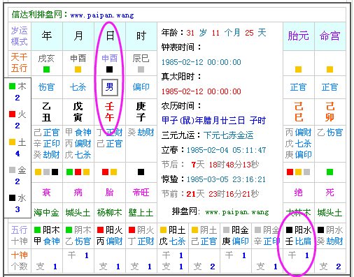Viewport: 354px width, 277px height.
Task: Click the red 火 legend square
Action: [x=12, y=114]
